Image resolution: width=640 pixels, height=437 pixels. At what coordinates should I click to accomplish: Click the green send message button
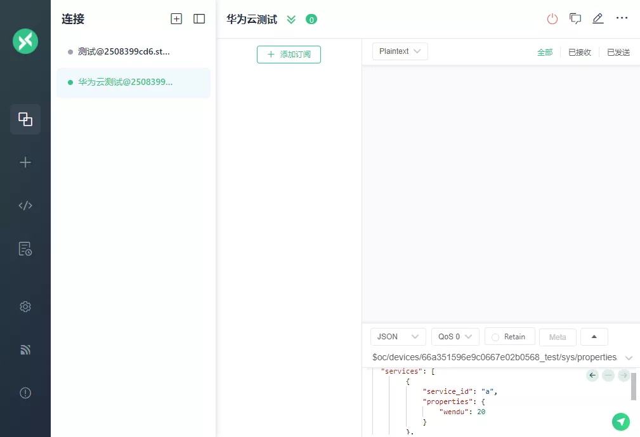coord(621,421)
